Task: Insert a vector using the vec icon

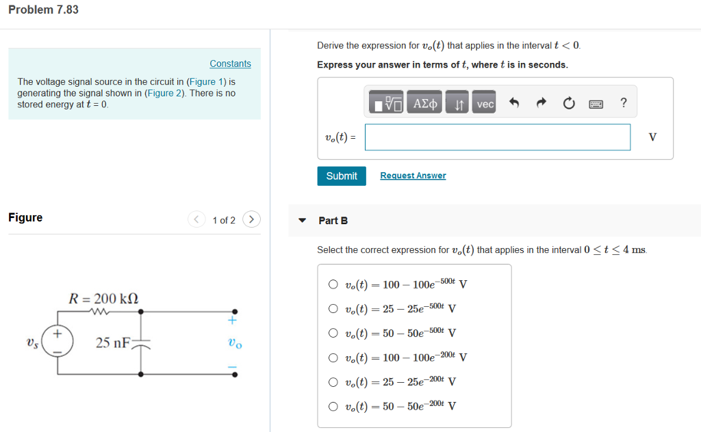Action: (x=484, y=101)
